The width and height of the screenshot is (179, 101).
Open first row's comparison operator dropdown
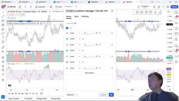coord(88,33)
